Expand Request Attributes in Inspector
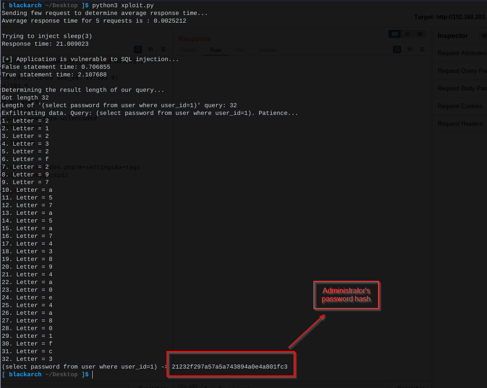Screen dimensions: 487x388 (x=461, y=53)
